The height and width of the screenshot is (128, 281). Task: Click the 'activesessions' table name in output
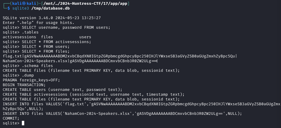click(19, 37)
